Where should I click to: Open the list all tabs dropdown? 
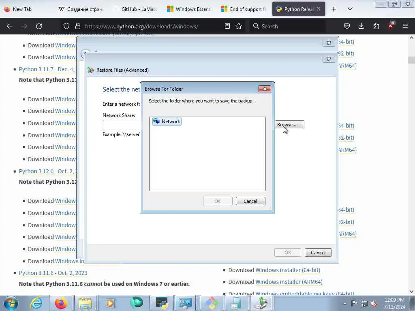(x=350, y=9)
